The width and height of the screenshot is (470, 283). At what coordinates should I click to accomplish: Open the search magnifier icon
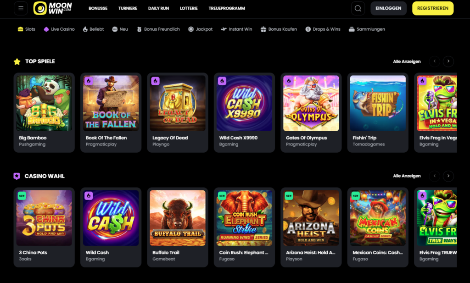(x=358, y=8)
